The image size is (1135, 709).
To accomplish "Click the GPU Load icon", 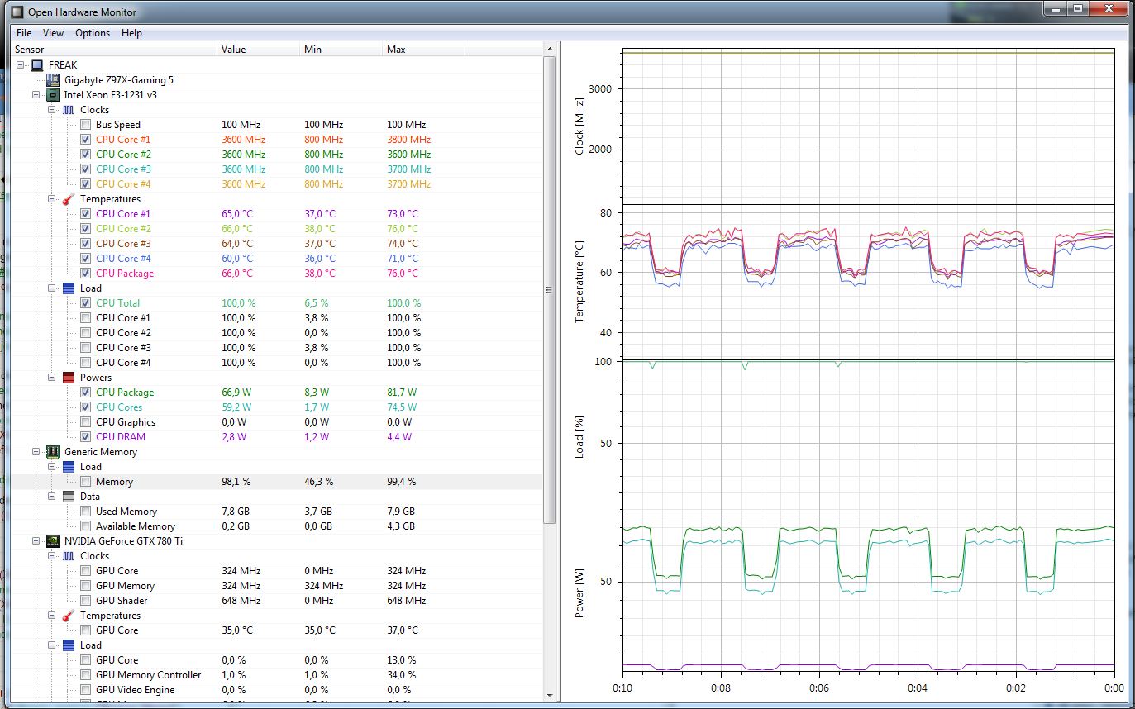I will [69, 645].
